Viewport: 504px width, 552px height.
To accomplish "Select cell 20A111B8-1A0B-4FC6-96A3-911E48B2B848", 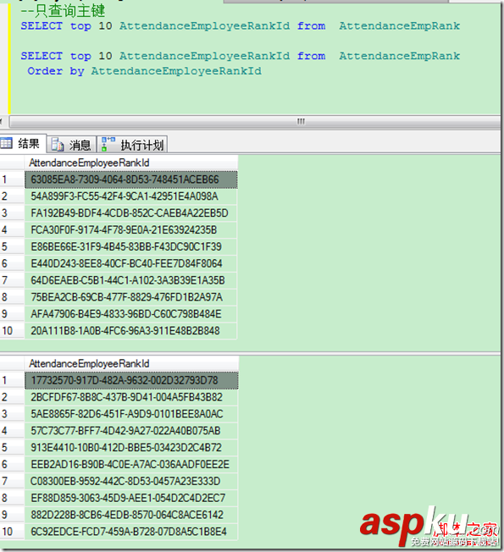I will pyautogui.click(x=130, y=331).
